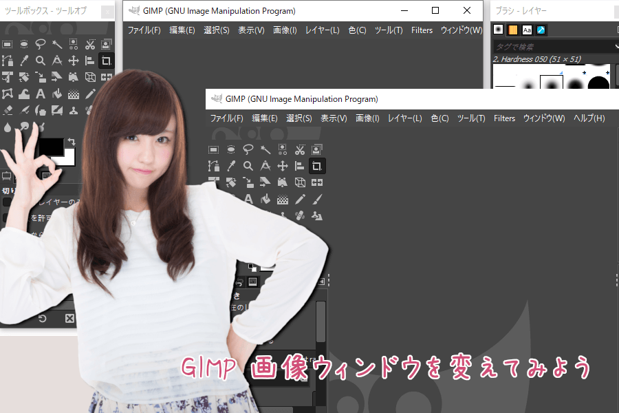Activate Scissors Select in front GIMP window

[300, 149]
